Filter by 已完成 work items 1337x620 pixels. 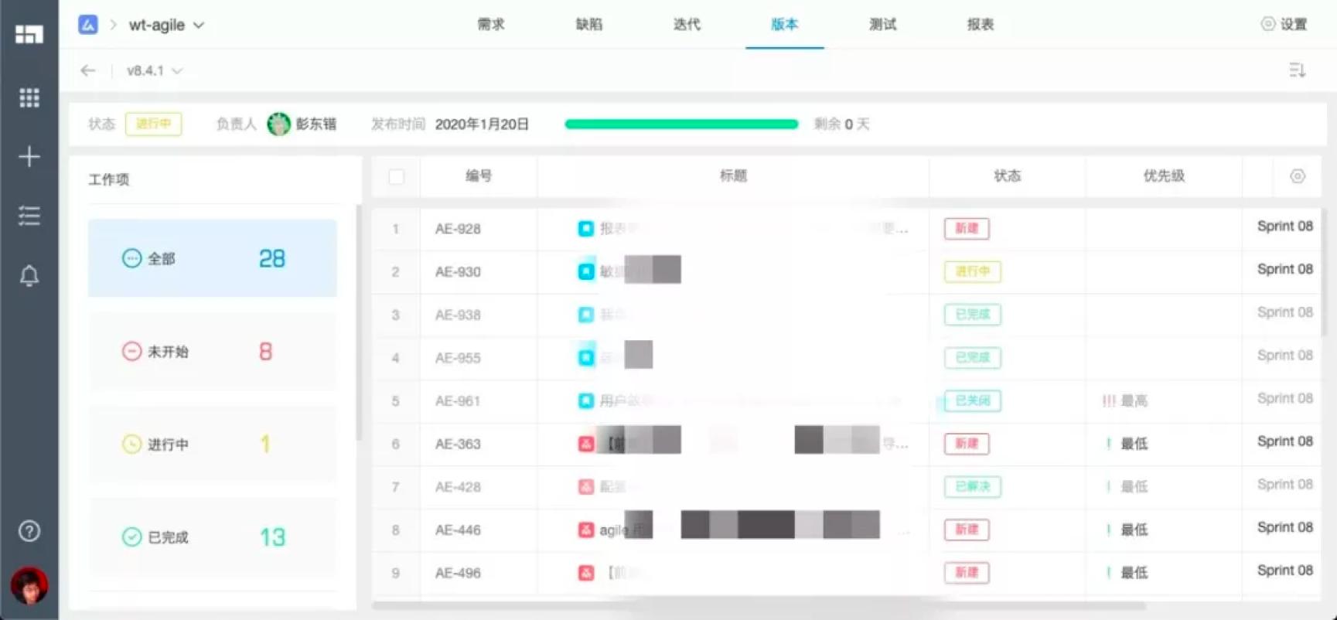click(x=213, y=537)
